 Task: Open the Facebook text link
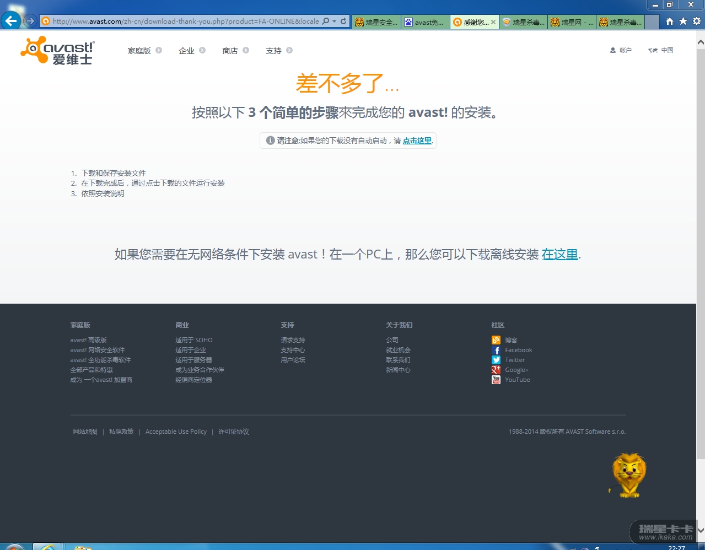pos(519,350)
